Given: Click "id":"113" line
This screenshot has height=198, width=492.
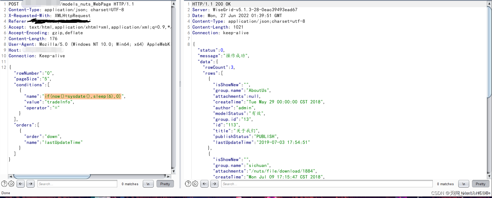Looking at the screenshot, I should click(227, 125).
